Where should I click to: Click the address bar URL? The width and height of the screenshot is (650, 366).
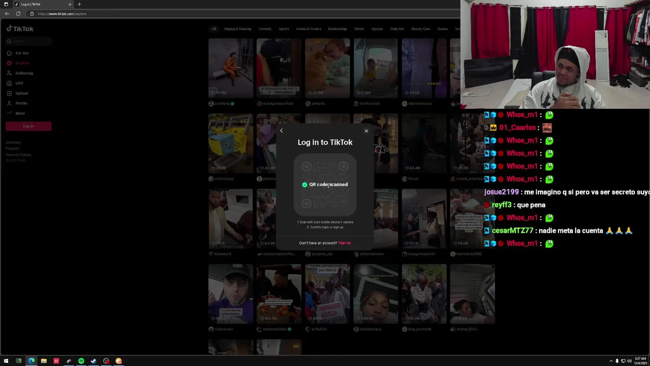pos(62,14)
